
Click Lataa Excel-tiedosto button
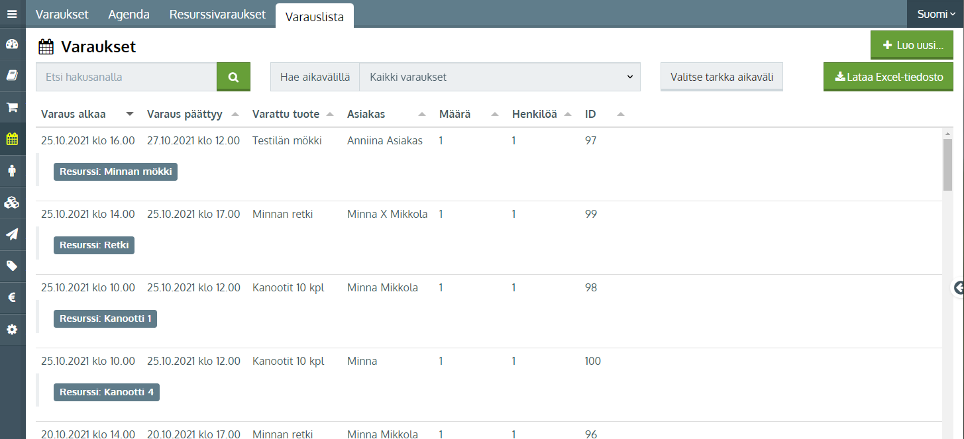888,77
